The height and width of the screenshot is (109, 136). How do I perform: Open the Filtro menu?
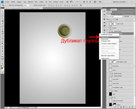click(x=36, y=2)
